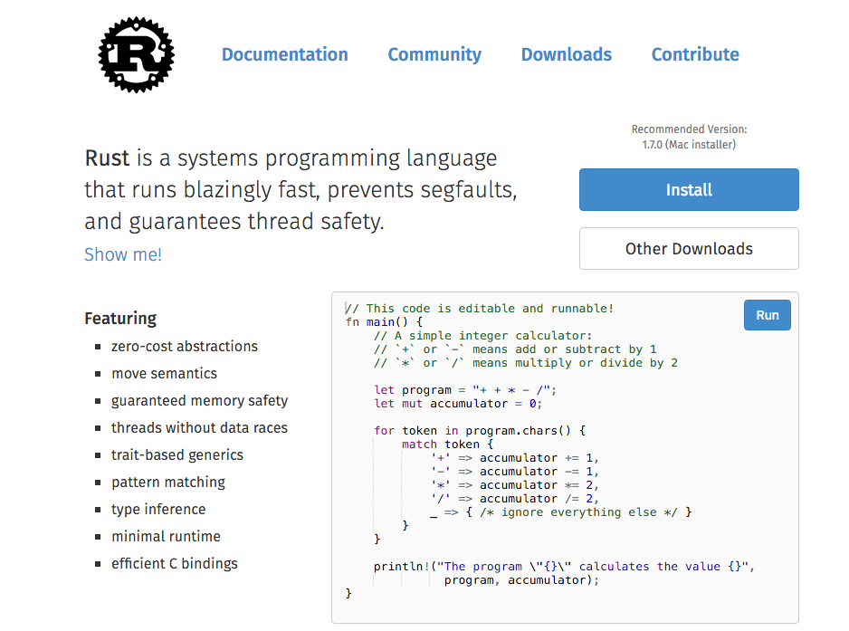The image size is (849, 631).
Task: Go to the Community section
Action: pos(434,54)
